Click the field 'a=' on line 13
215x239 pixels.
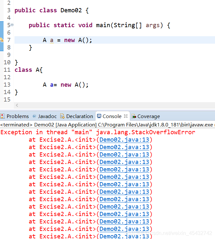54,85
